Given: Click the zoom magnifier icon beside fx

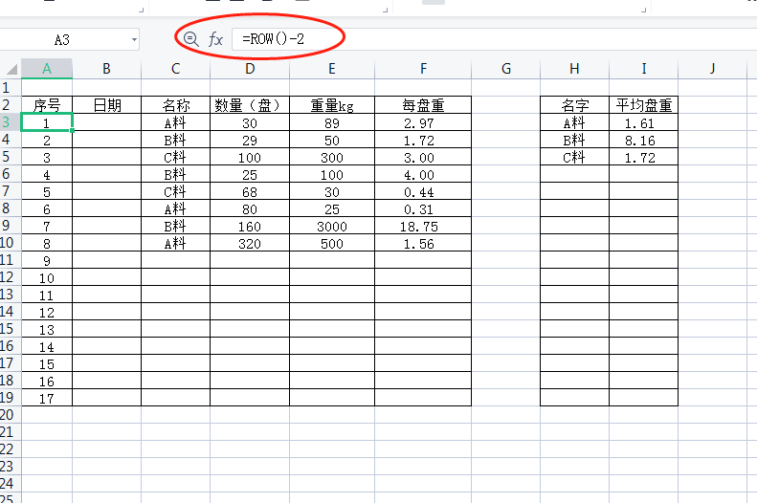Looking at the screenshot, I should (x=191, y=39).
